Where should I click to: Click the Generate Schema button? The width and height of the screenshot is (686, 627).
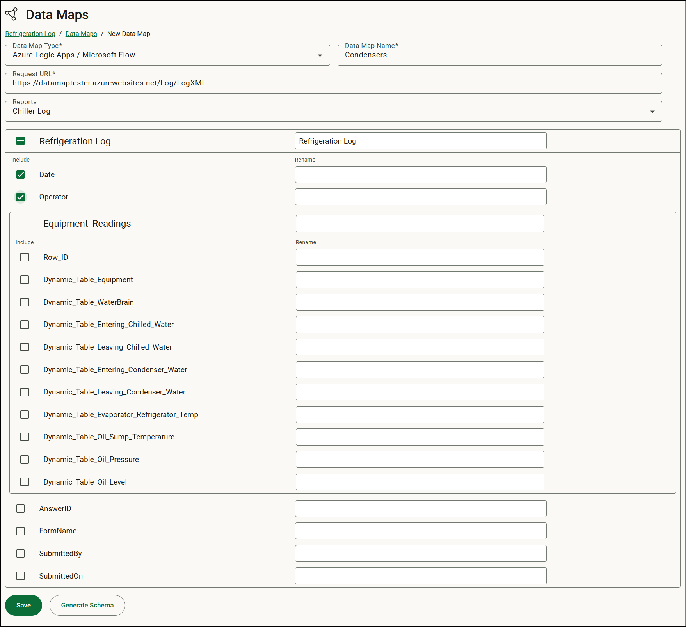[87, 605]
